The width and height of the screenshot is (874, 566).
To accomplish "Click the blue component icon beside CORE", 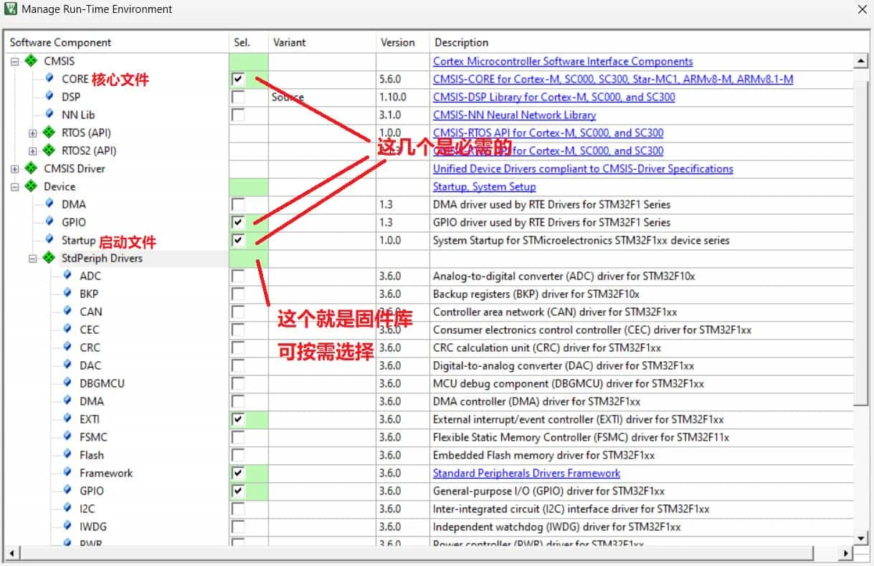I will tap(49, 79).
